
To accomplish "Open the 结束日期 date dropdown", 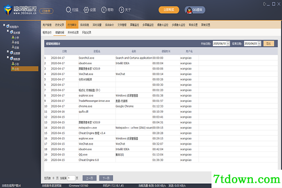I will click(x=259, y=44).
